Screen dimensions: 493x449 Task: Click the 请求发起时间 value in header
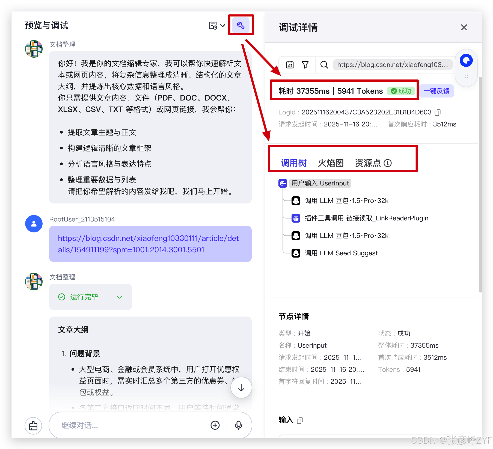tap(351, 124)
